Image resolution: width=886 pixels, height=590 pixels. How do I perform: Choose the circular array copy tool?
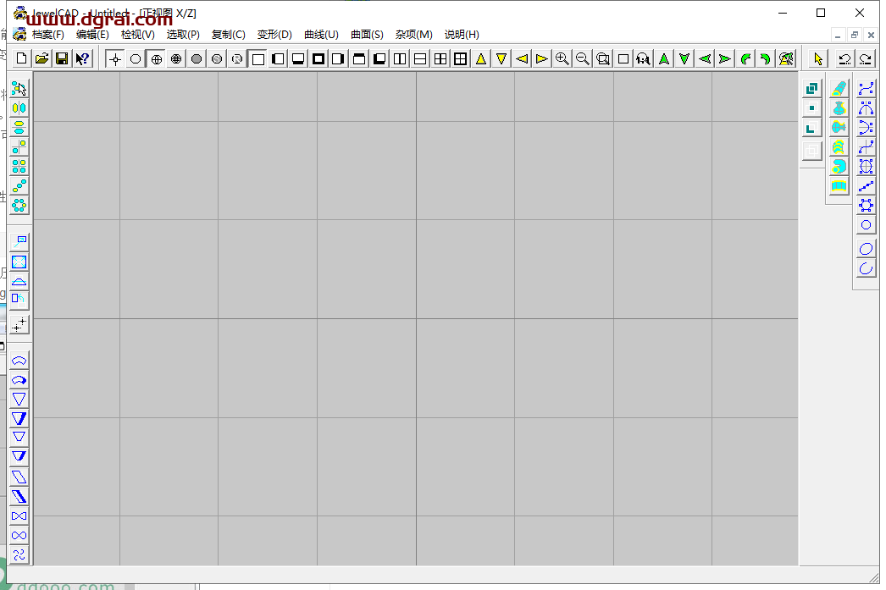point(19,205)
